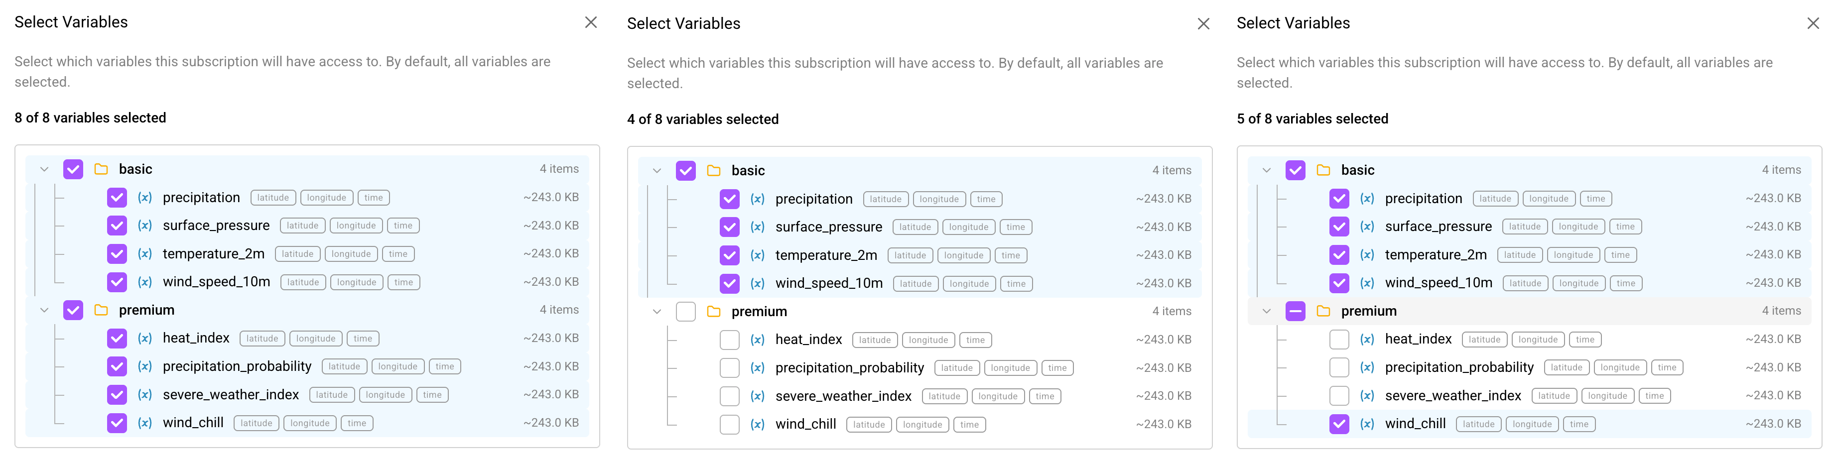This screenshot has height=462, width=1835.
Task: Click the (x) icon next to severe_weather_index
Action: click(x=144, y=394)
